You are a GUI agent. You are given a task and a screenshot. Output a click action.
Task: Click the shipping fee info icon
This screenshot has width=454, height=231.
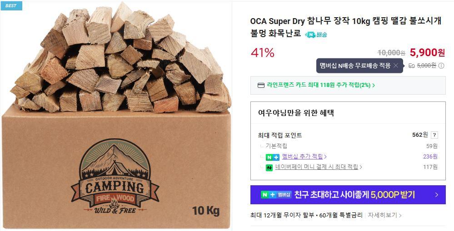(x=441, y=66)
